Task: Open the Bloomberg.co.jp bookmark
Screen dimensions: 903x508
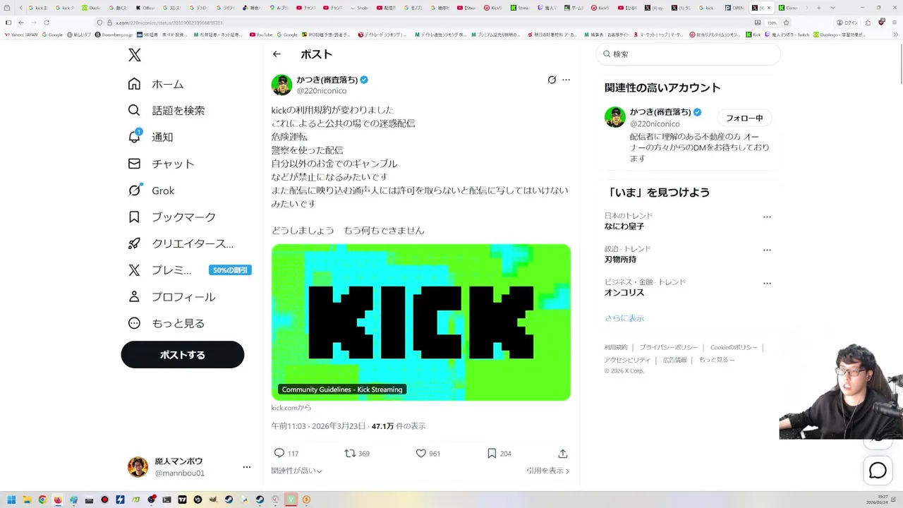Action: [x=114, y=35]
